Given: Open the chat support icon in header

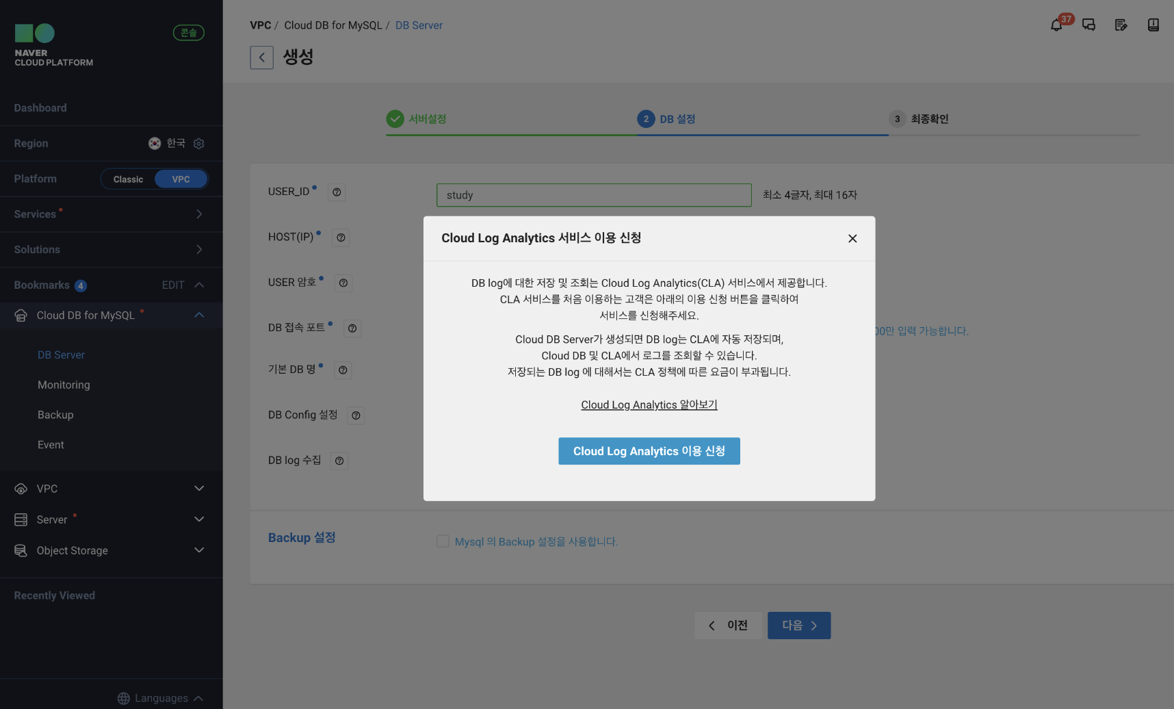Looking at the screenshot, I should click(x=1088, y=25).
